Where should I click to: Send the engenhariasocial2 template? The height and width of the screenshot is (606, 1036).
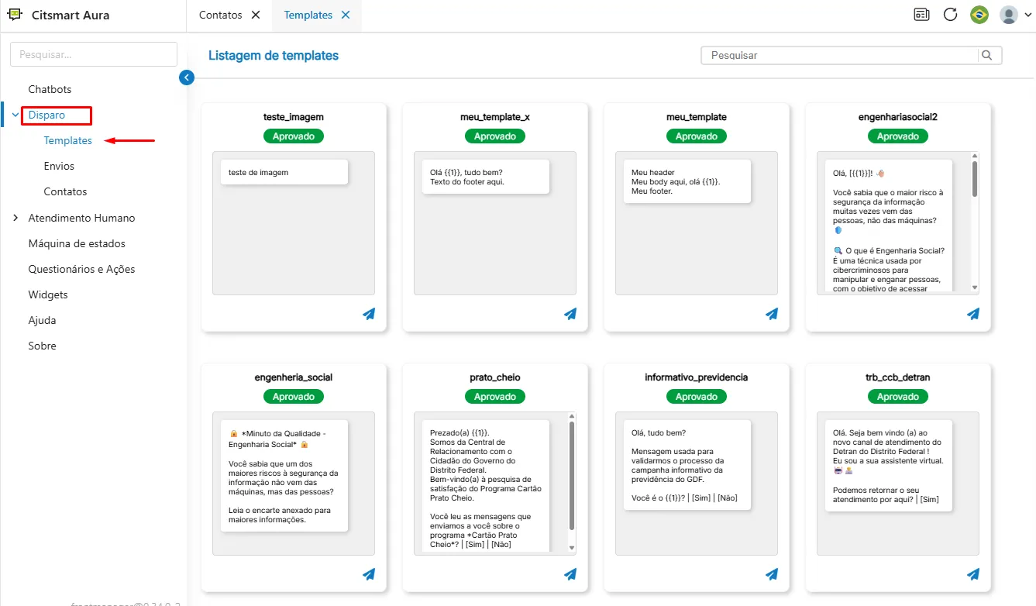pyautogui.click(x=973, y=314)
